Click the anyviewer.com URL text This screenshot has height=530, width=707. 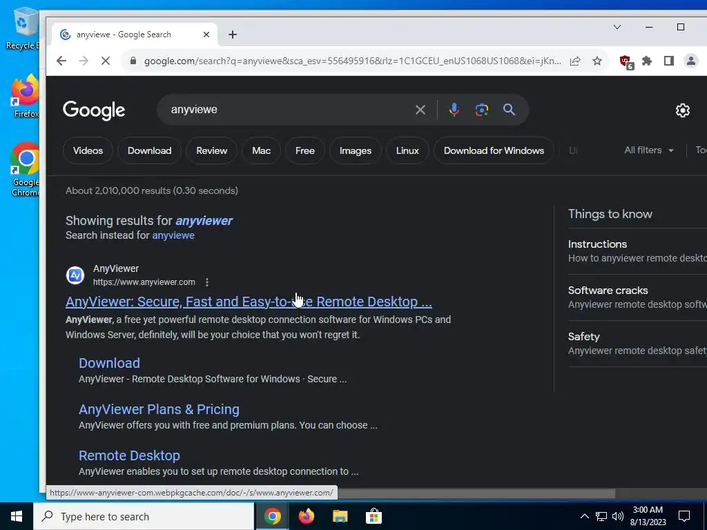(x=144, y=282)
